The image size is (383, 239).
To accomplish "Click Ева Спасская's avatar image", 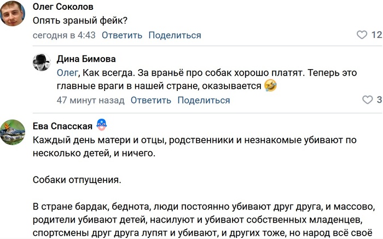I will pyautogui.click(x=13, y=132).
